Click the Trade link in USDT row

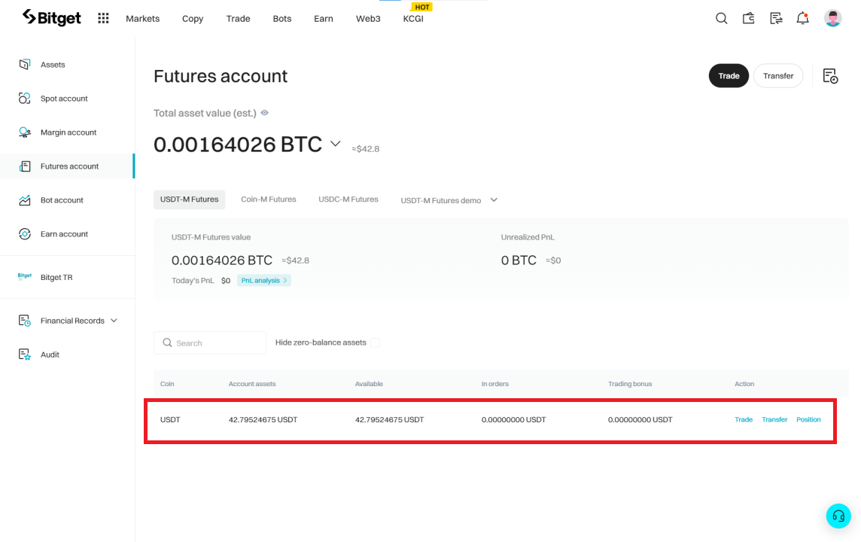coord(744,419)
